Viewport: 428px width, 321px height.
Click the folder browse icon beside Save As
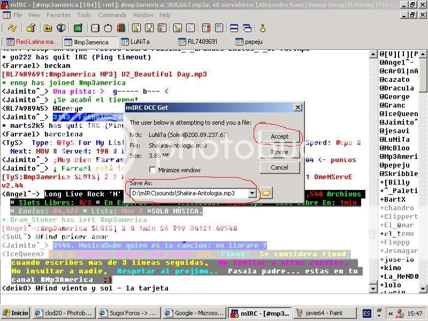click(x=266, y=193)
